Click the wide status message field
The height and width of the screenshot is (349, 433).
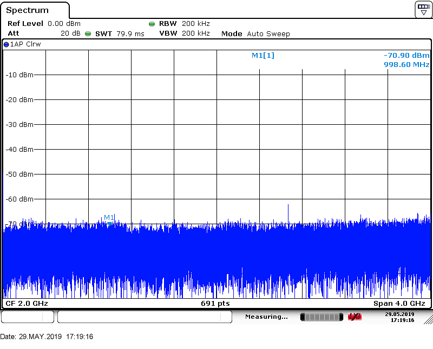point(145,317)
